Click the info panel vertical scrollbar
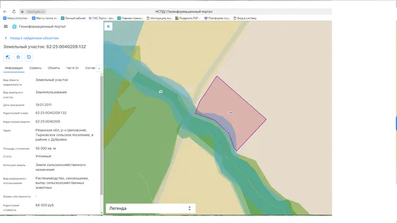Viewport: 397px width, 223px height. pyautogui.click(x=102, y=135)
